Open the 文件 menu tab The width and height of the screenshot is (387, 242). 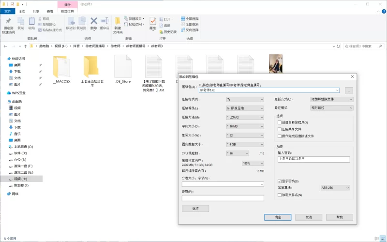click(8, 11)
